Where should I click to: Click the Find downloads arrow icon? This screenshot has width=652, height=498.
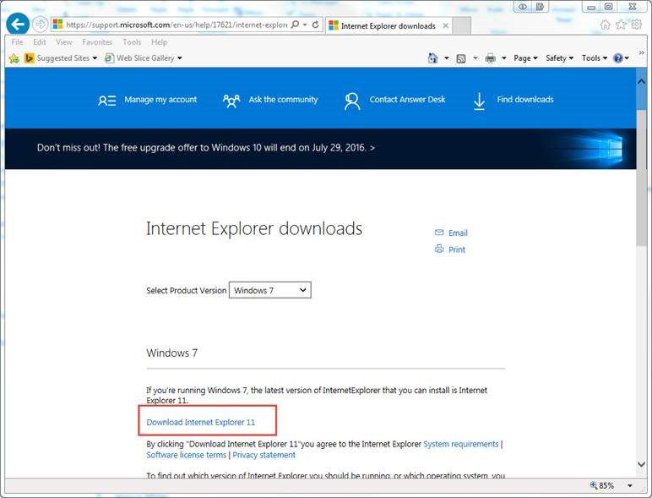click(480, 101)
